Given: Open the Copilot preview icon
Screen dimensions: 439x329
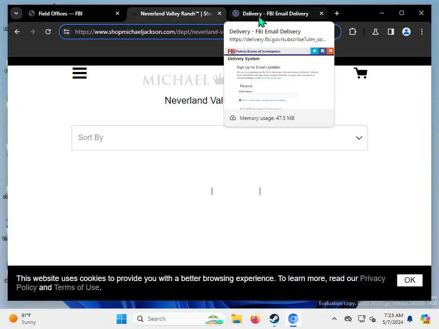Looking at the screenshot, I should [x=425, y=319].
